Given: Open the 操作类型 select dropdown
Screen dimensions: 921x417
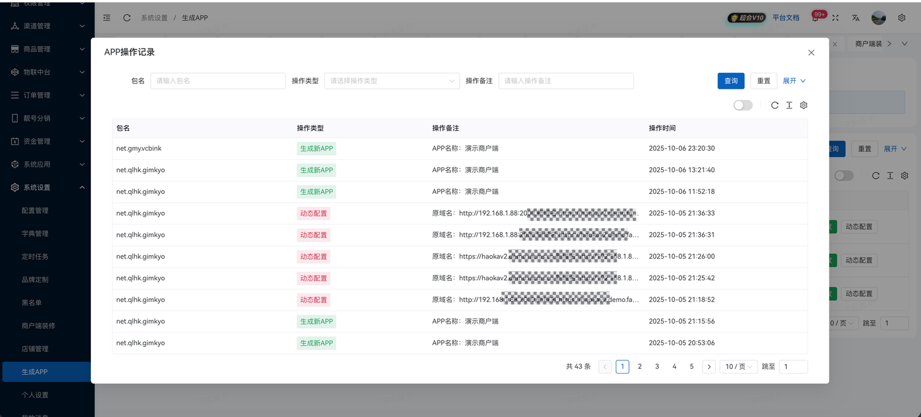Looking at the screenshot, I should [x=392, y=81].
